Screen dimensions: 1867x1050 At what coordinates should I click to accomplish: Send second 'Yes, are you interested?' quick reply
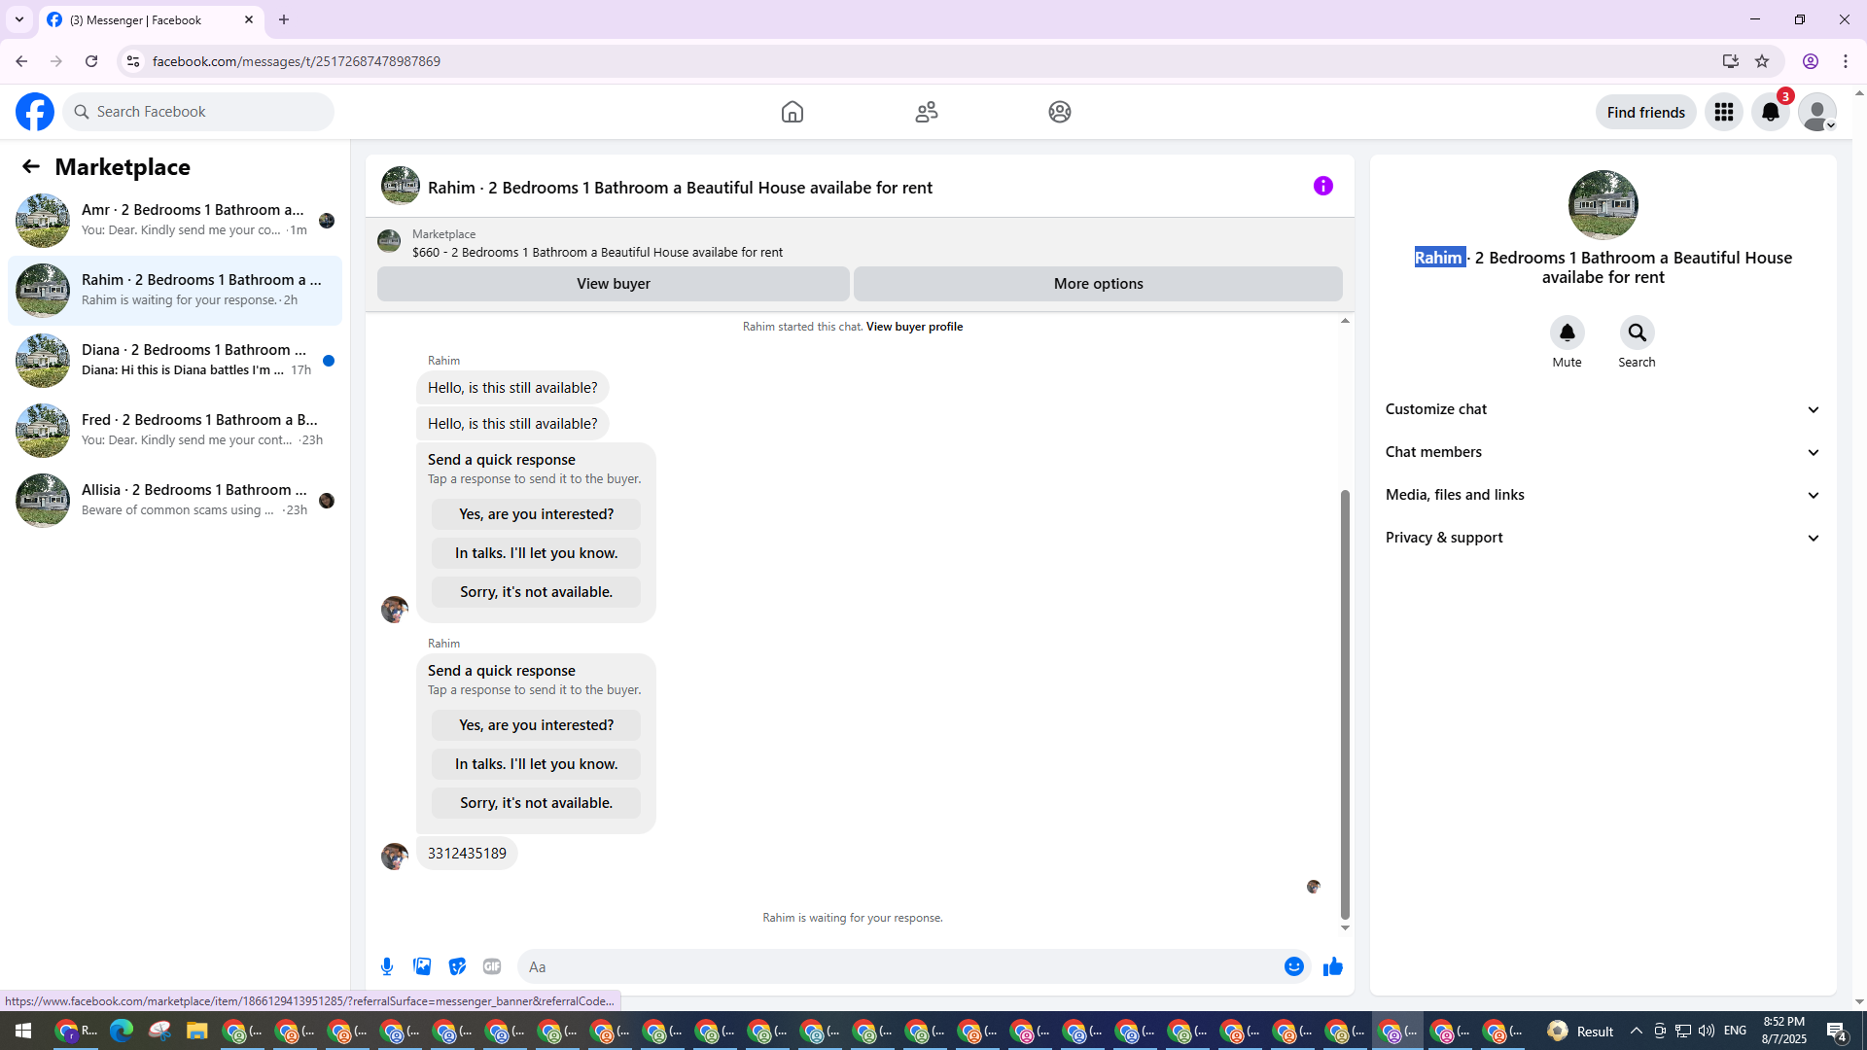point(537,725)
